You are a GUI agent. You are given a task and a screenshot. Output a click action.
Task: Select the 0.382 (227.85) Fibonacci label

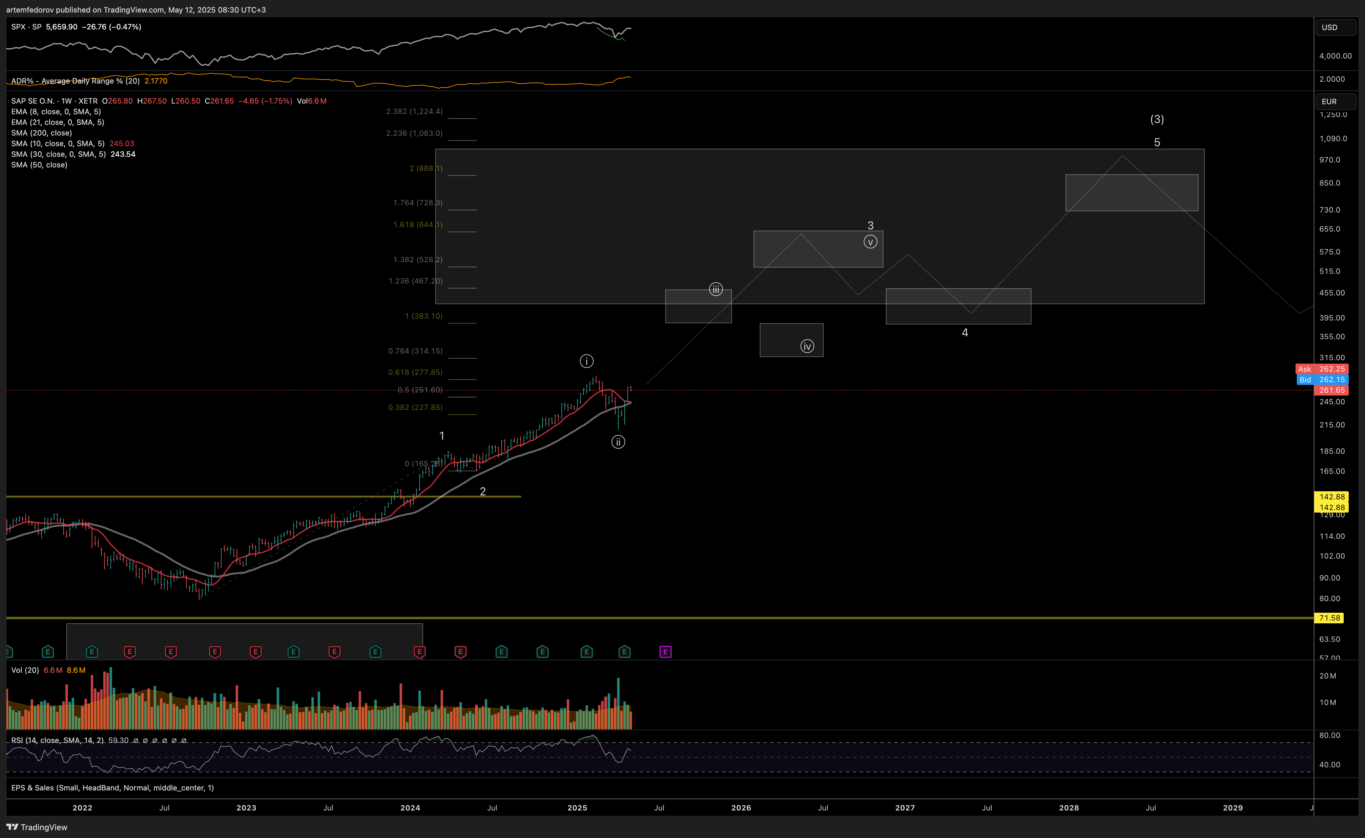(x=416, y=407)
